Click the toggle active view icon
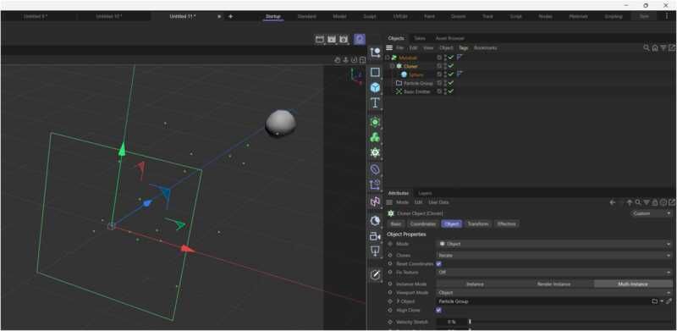The image size is (677, 331). pos(362,60)
